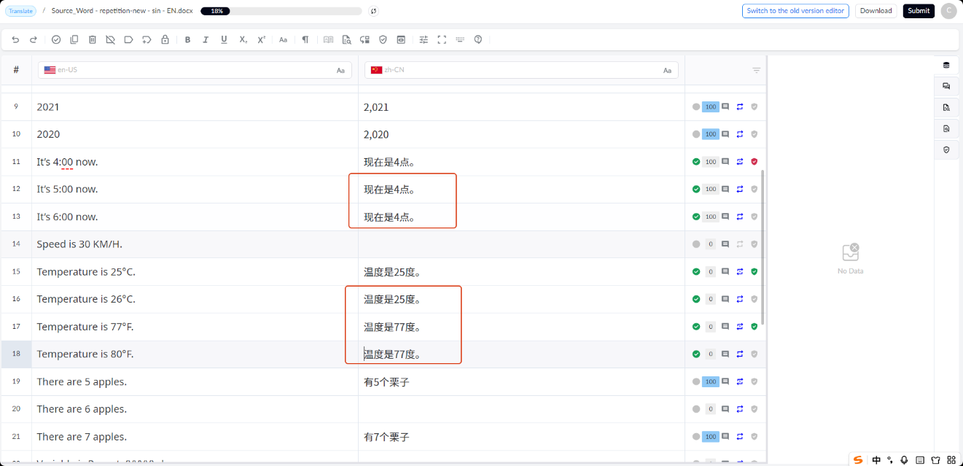Open the document search side tab

946,107
